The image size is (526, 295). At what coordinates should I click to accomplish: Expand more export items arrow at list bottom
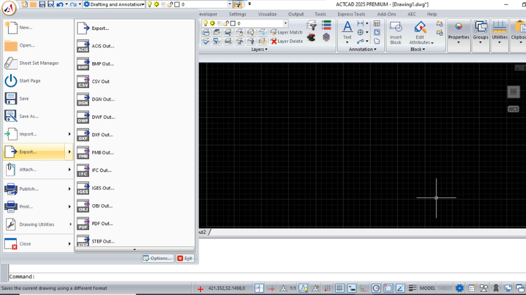pyautogui.click(x=134, y=250)
